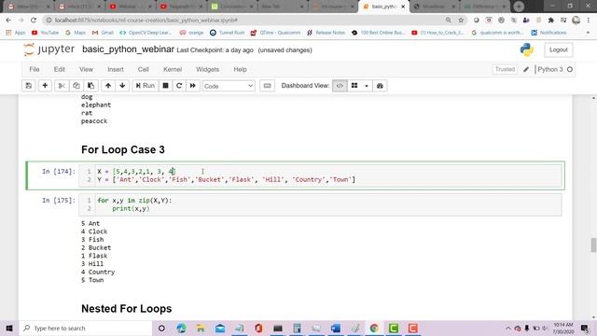Open new browser tab with plus
597x336 pixels.
click(519, 7)
